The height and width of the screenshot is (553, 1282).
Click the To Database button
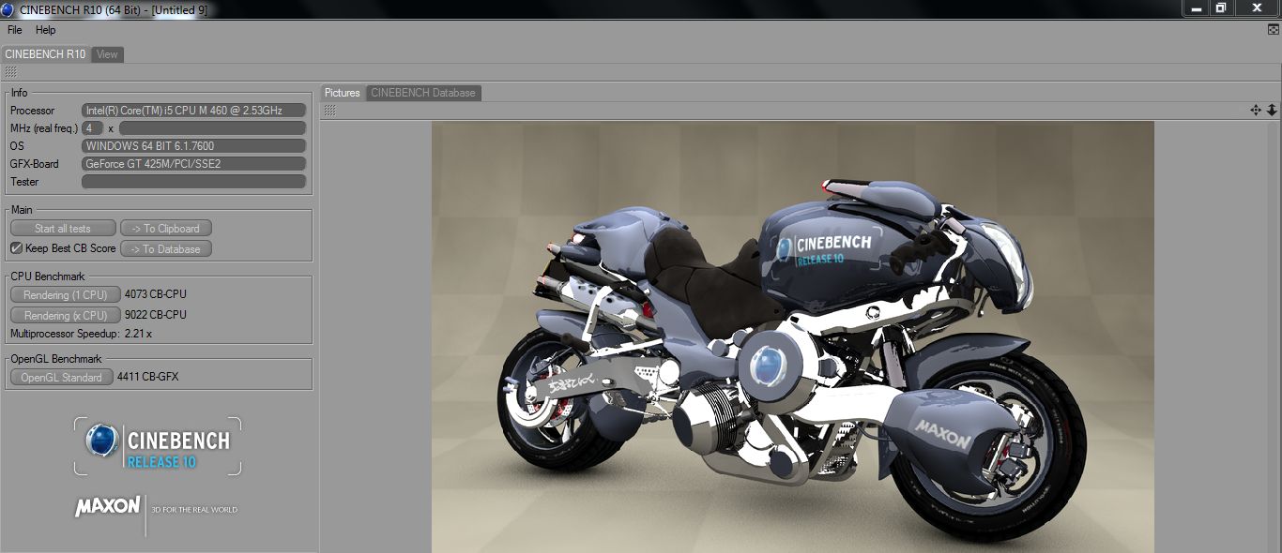click(x=166, y=248)
